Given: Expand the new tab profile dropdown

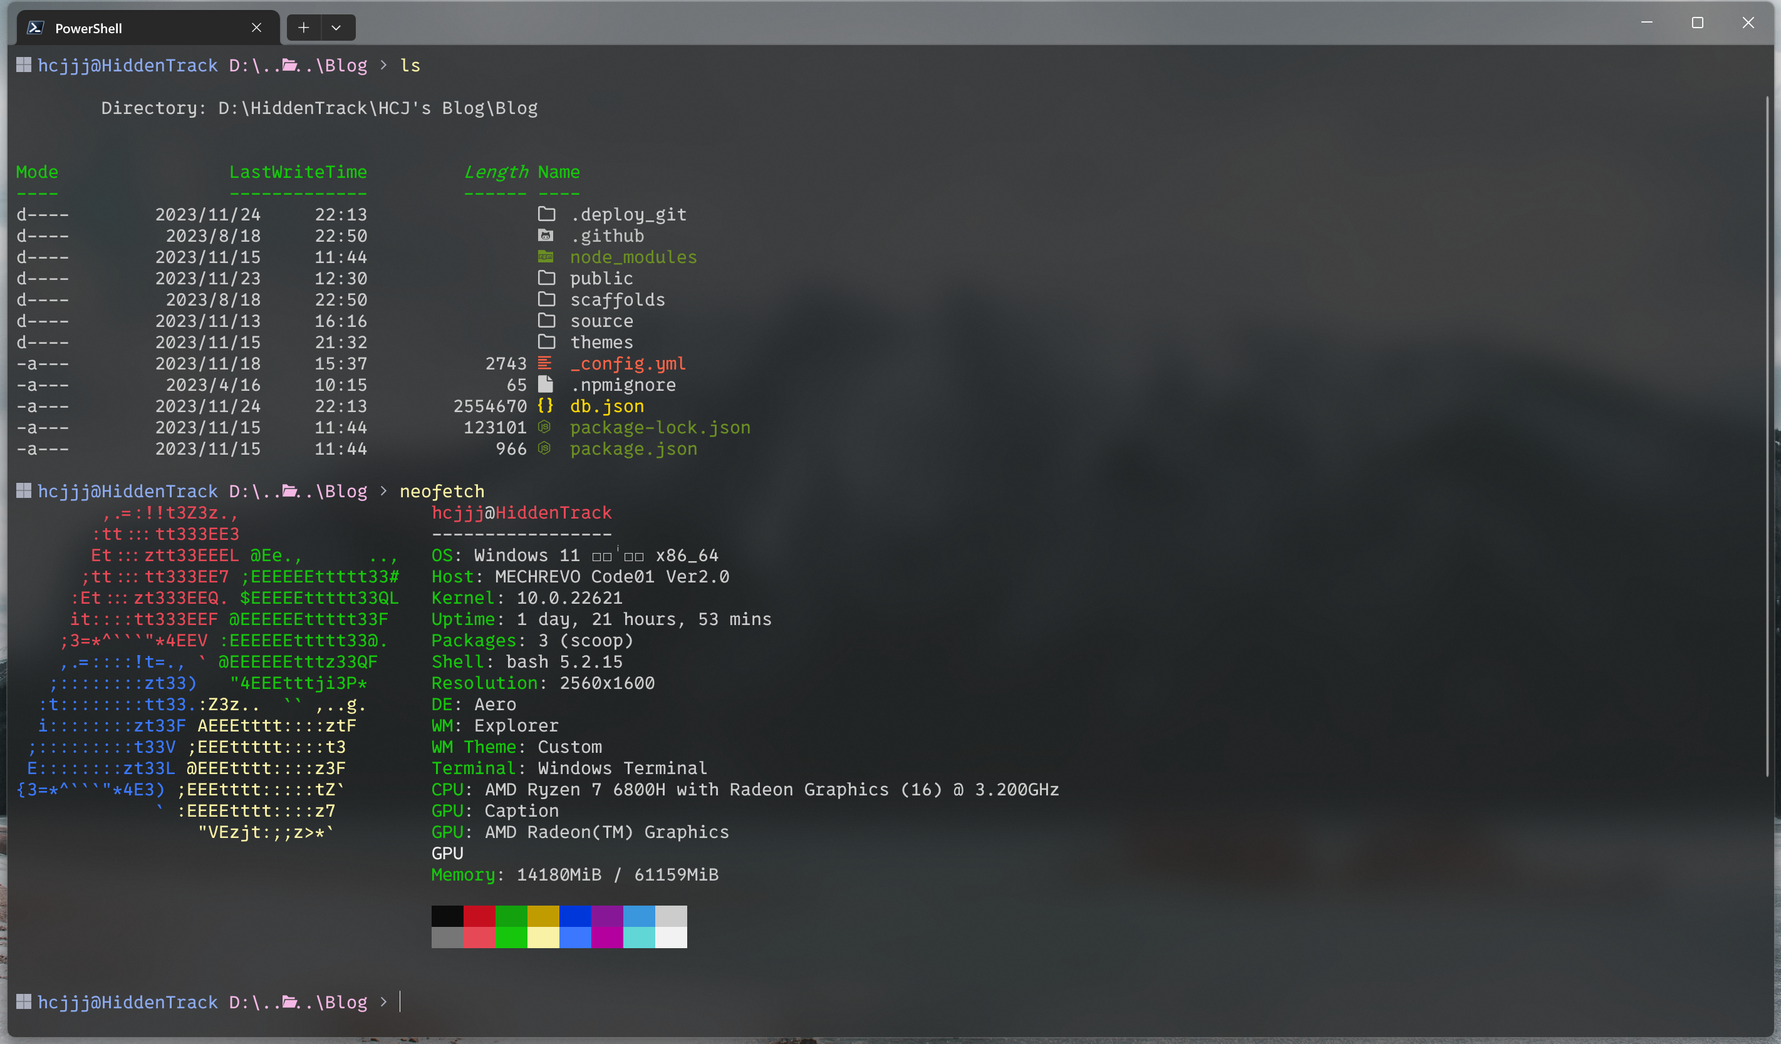Looking at the screenshot, I should [x=336, y=28].
